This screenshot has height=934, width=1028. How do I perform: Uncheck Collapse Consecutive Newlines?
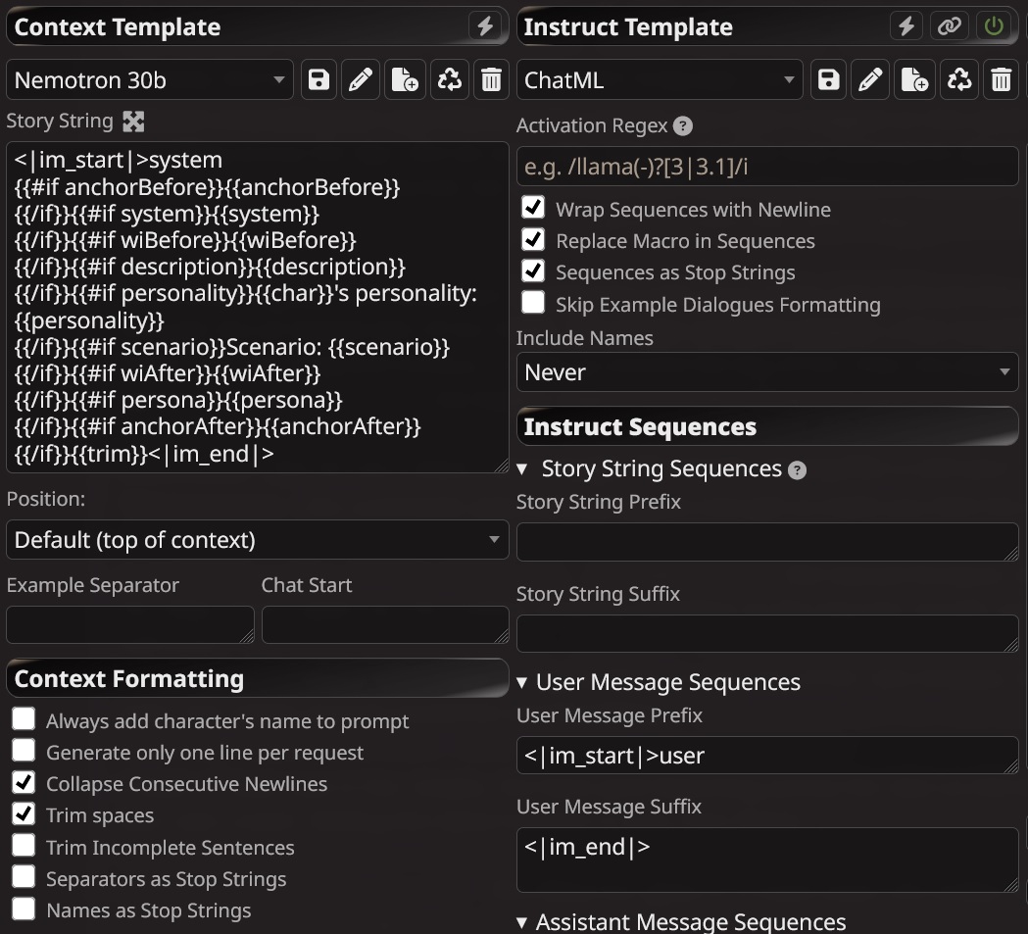tap(24, 783)
